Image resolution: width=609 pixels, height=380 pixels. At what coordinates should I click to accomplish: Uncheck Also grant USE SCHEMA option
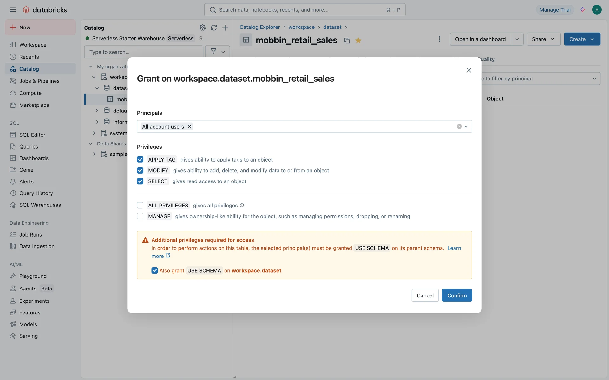coord(154,271)
